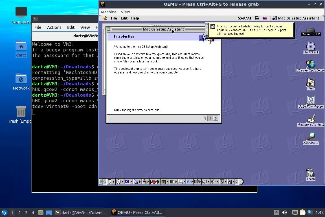Open the US flag keyboard menu
Screen dimensions: 325x217
(x=265, y=18)
